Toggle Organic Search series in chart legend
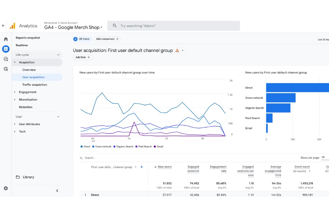 coord(123,146)
